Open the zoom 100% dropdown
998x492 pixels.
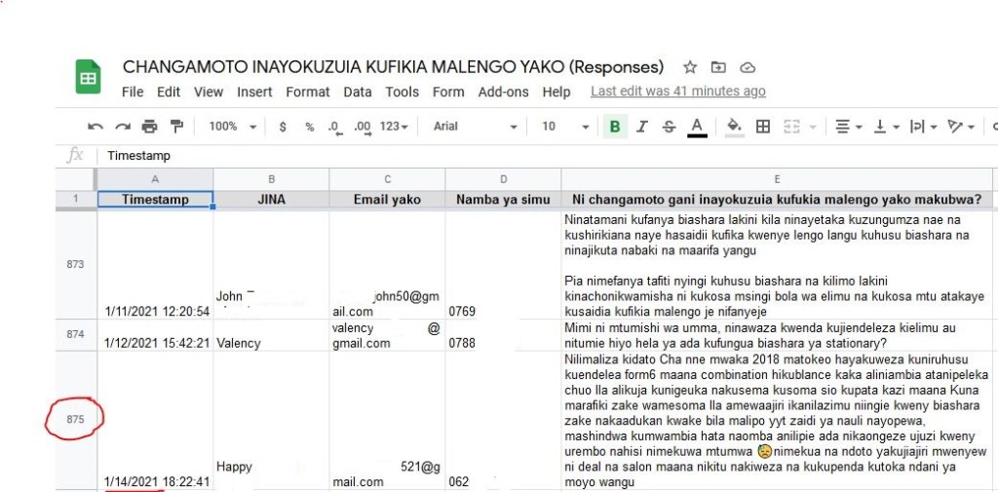point(232,127)
